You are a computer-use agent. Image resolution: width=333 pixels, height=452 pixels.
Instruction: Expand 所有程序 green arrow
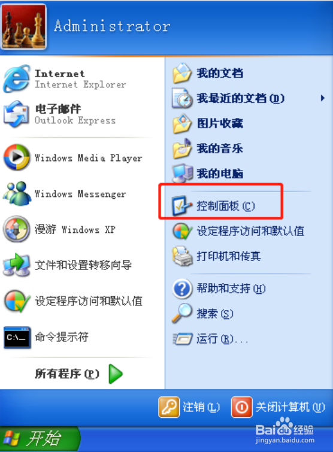(116, 374)
